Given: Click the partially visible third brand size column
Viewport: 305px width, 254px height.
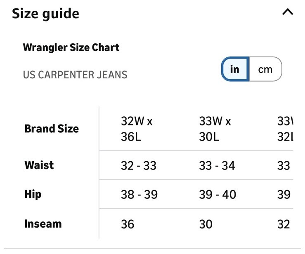Looking at the screenshot, I should [285, 129].
